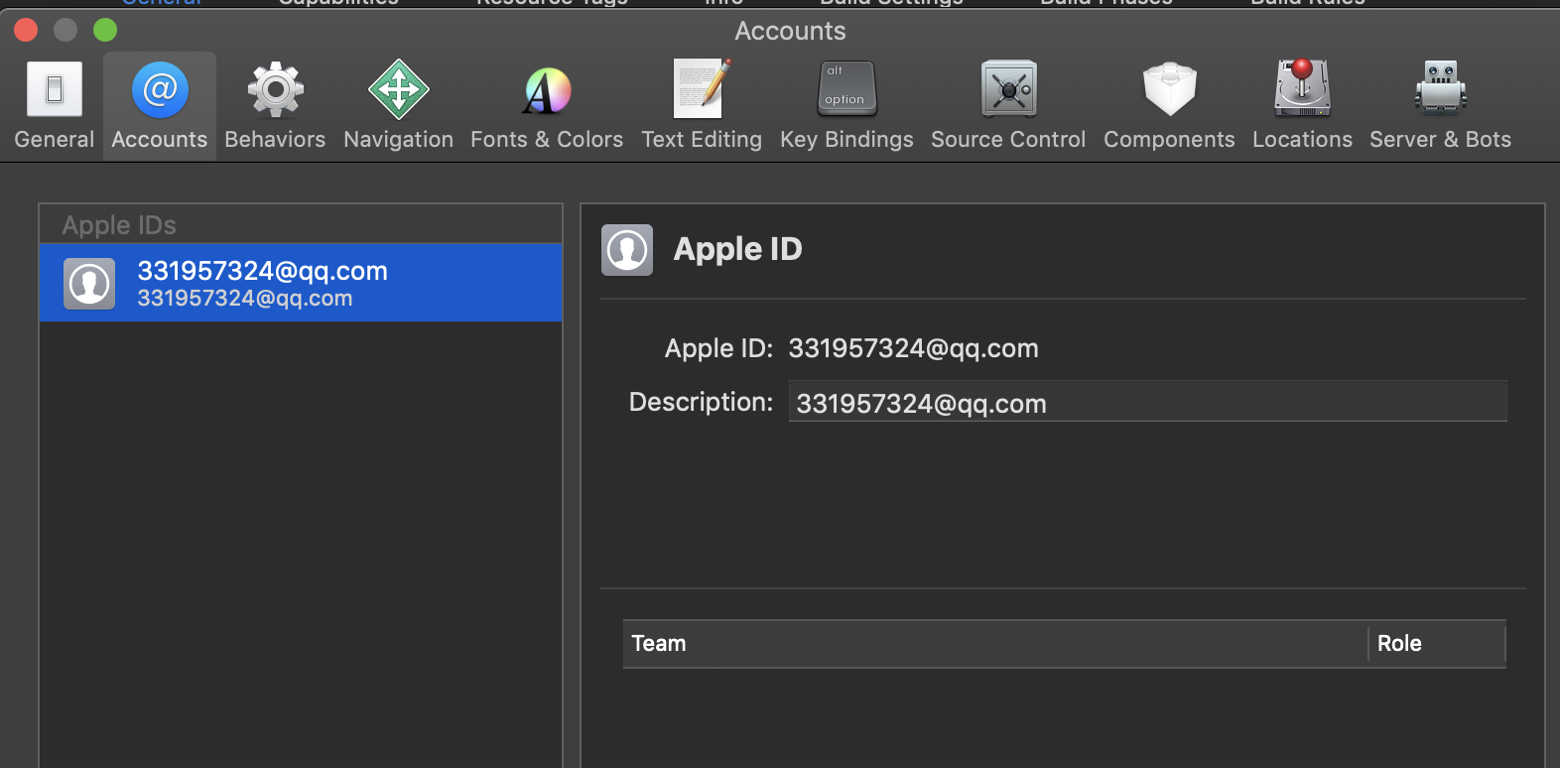The image size is (1560, 768).
Task: Go to Text Editing preferences
Action: point(702,105)
